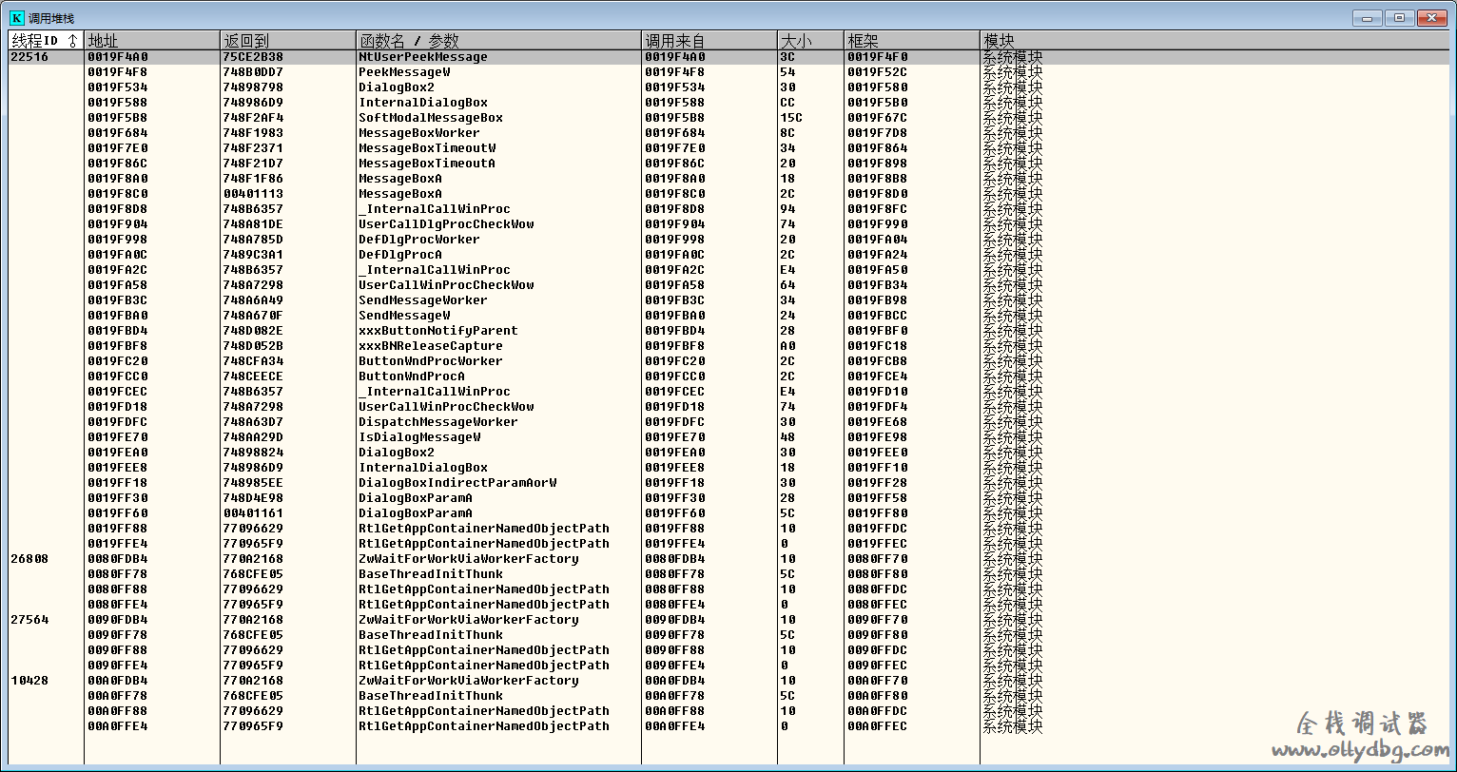Screen dimensions: 1457x772
Task: Click stack address 00A0FDB4
Action: [x=118, y=681]
